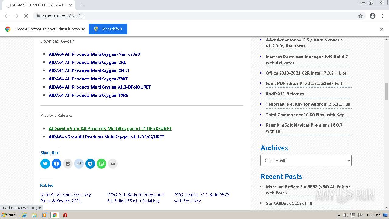Stop loading page button
The width and height of the screenshot is (389, 219).
click(x=26, y=16)
